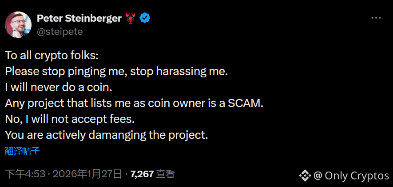
Task: Click the 翻译帖子 translate post link
Action: click(x=22, y=151)
